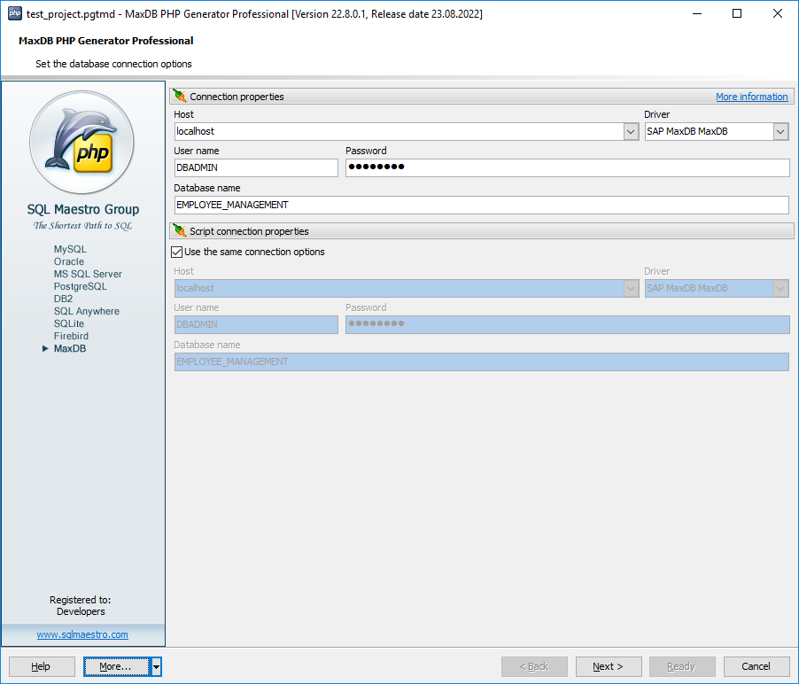Visit the www.sqlmaestro.com link

click(82, 634)
